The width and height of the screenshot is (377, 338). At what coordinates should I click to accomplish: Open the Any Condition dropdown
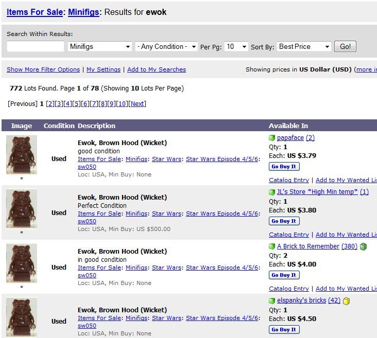[166, 47]
